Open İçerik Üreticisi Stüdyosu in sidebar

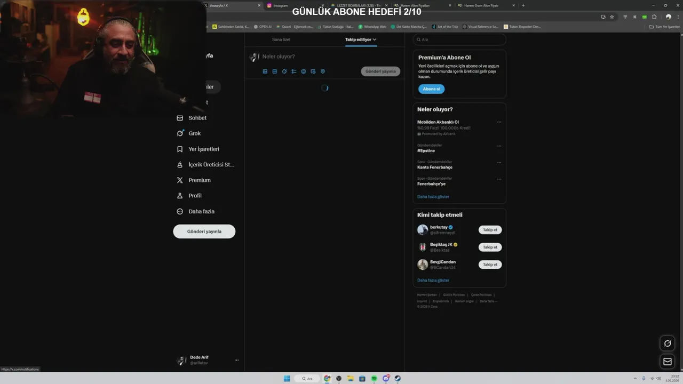[205, 165]
